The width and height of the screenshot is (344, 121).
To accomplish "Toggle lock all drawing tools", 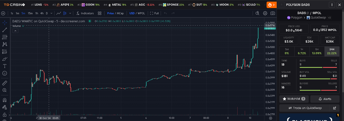I will click(5, 115).
